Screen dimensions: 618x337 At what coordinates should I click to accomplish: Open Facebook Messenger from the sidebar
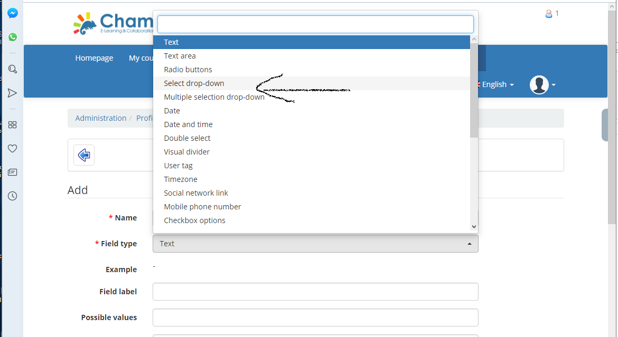click(12, 13)
